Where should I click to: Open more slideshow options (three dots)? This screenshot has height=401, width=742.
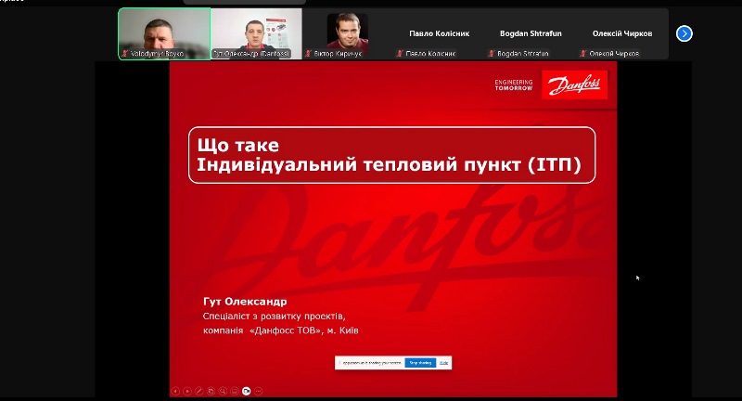[259, 391]
